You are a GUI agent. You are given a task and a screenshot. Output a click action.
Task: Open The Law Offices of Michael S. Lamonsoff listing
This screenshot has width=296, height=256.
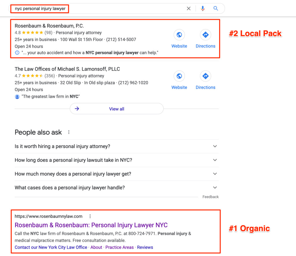67,69
